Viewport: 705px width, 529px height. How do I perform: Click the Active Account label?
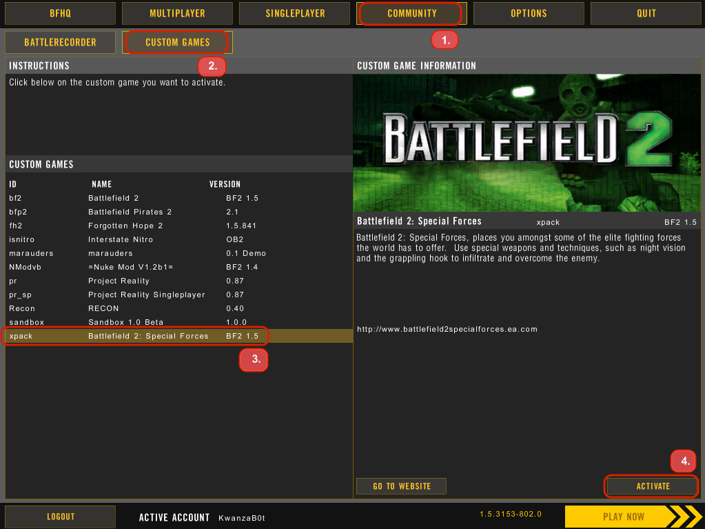tap(174, 517)
